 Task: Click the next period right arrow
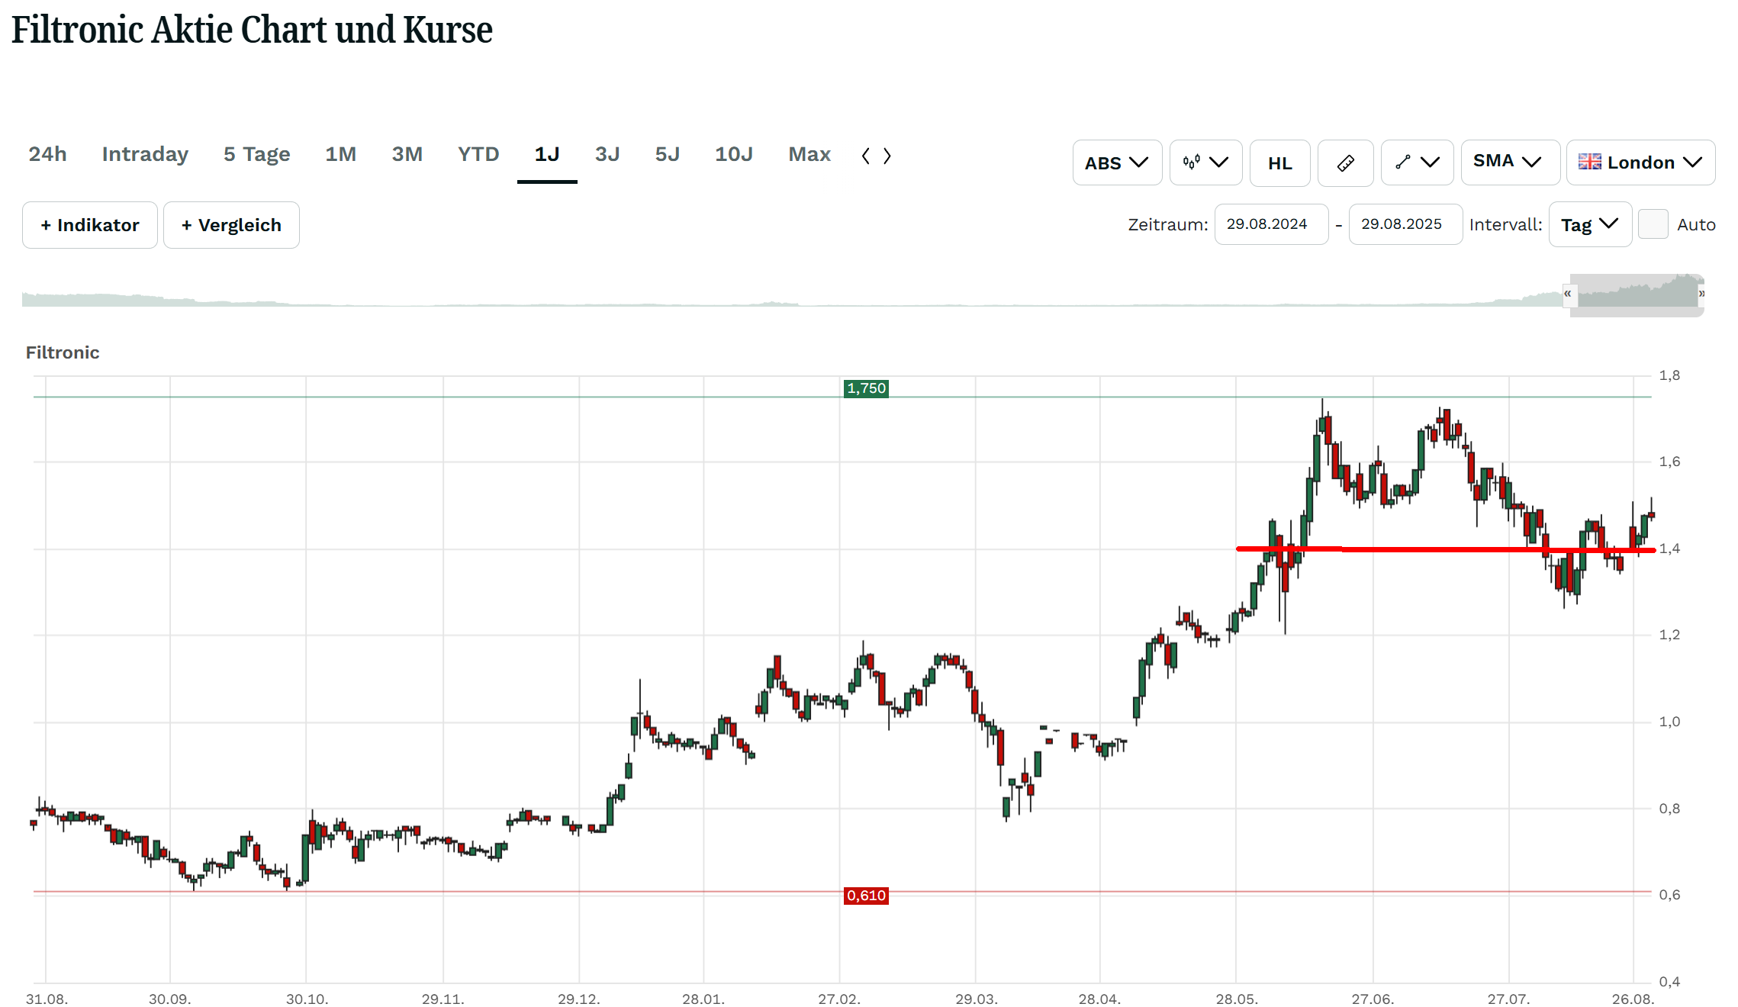[x=887, y=156]
